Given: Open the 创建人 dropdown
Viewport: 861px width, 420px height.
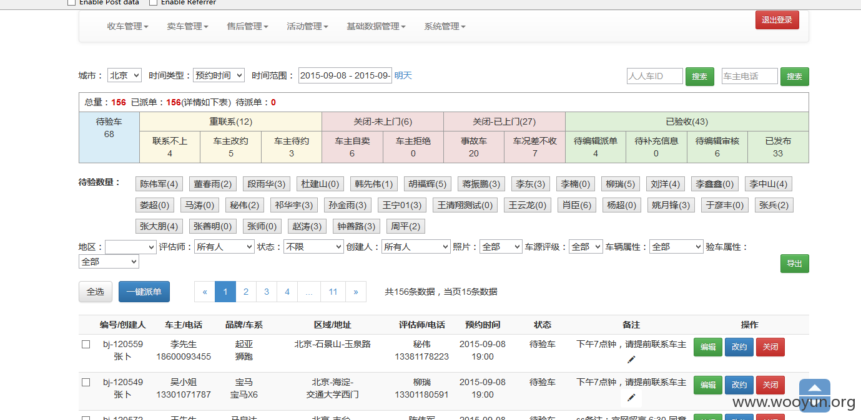Looking at the screenshot, I should pyautogui.click(x=416, y=247).
